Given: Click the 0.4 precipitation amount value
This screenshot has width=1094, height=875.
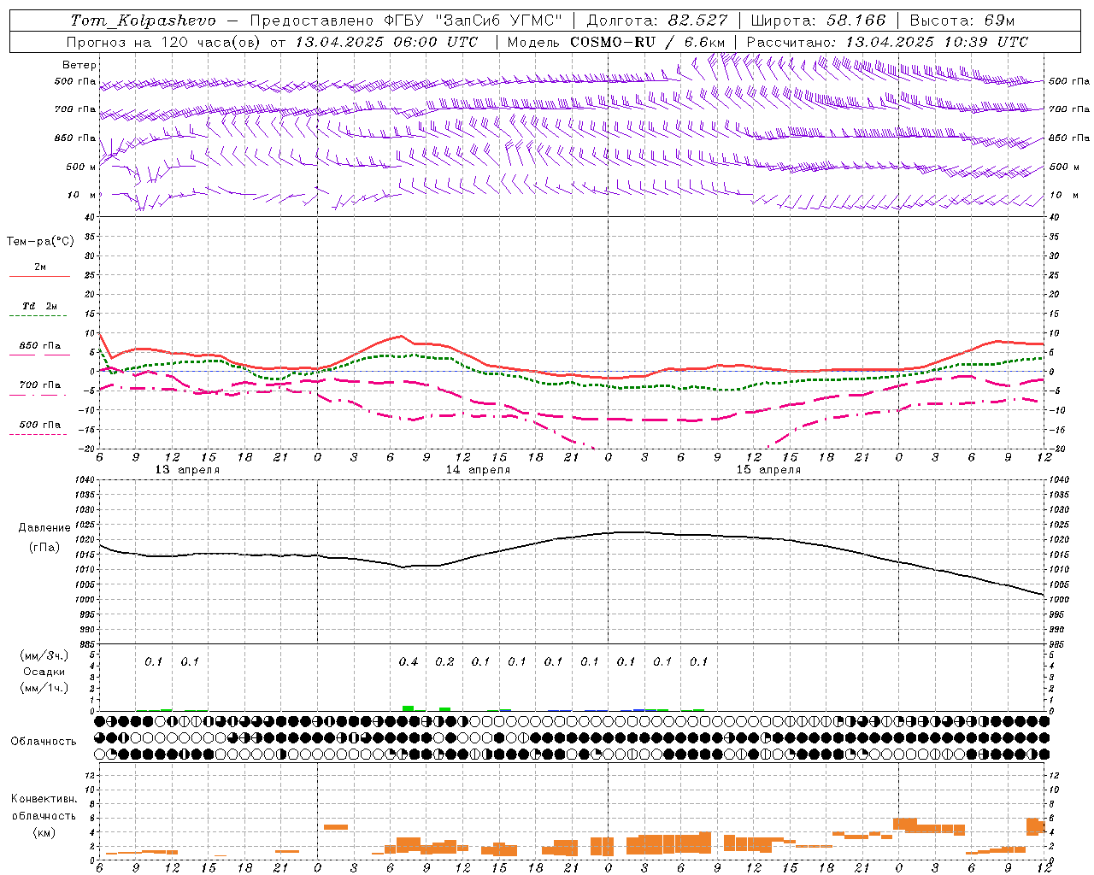Looking at the screenshot, I should click(409, 662).
